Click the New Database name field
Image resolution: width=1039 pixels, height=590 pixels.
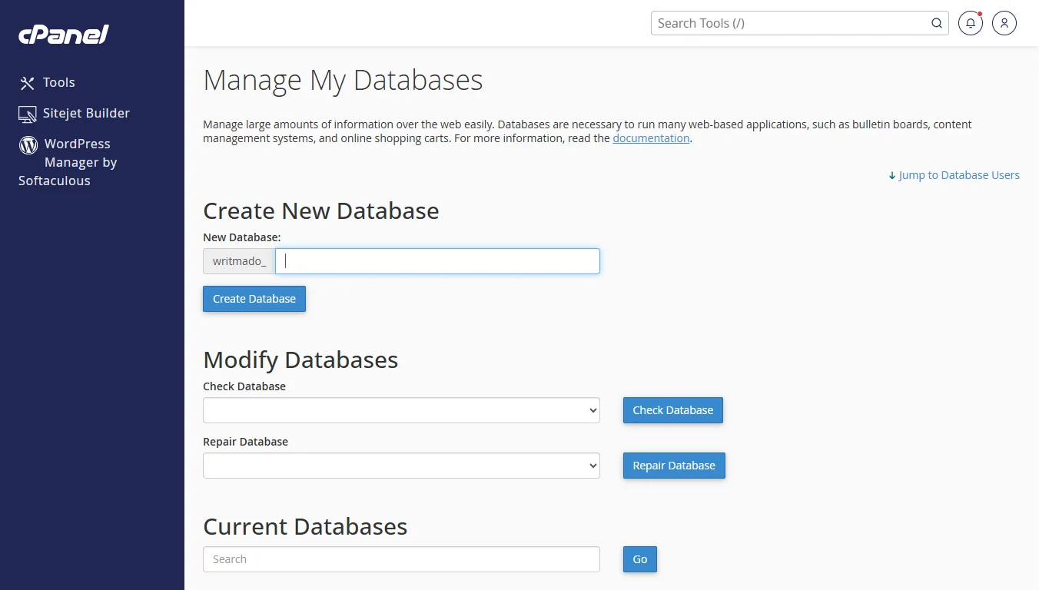coord(437,261)
